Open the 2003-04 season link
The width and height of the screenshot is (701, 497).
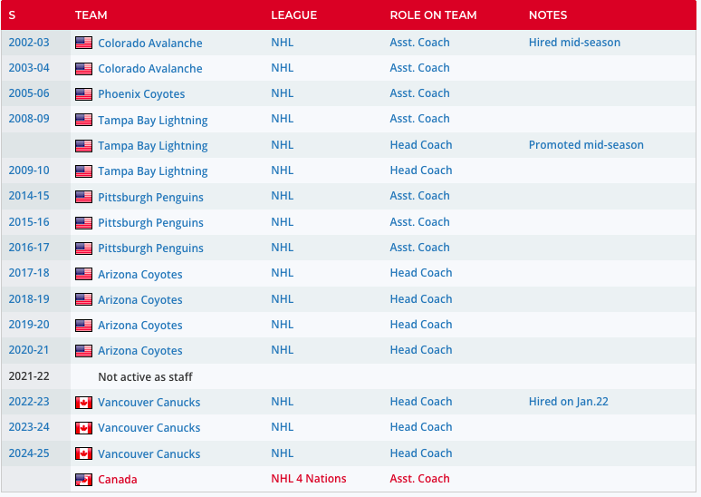pyautogui.click(x=29, y=68)
